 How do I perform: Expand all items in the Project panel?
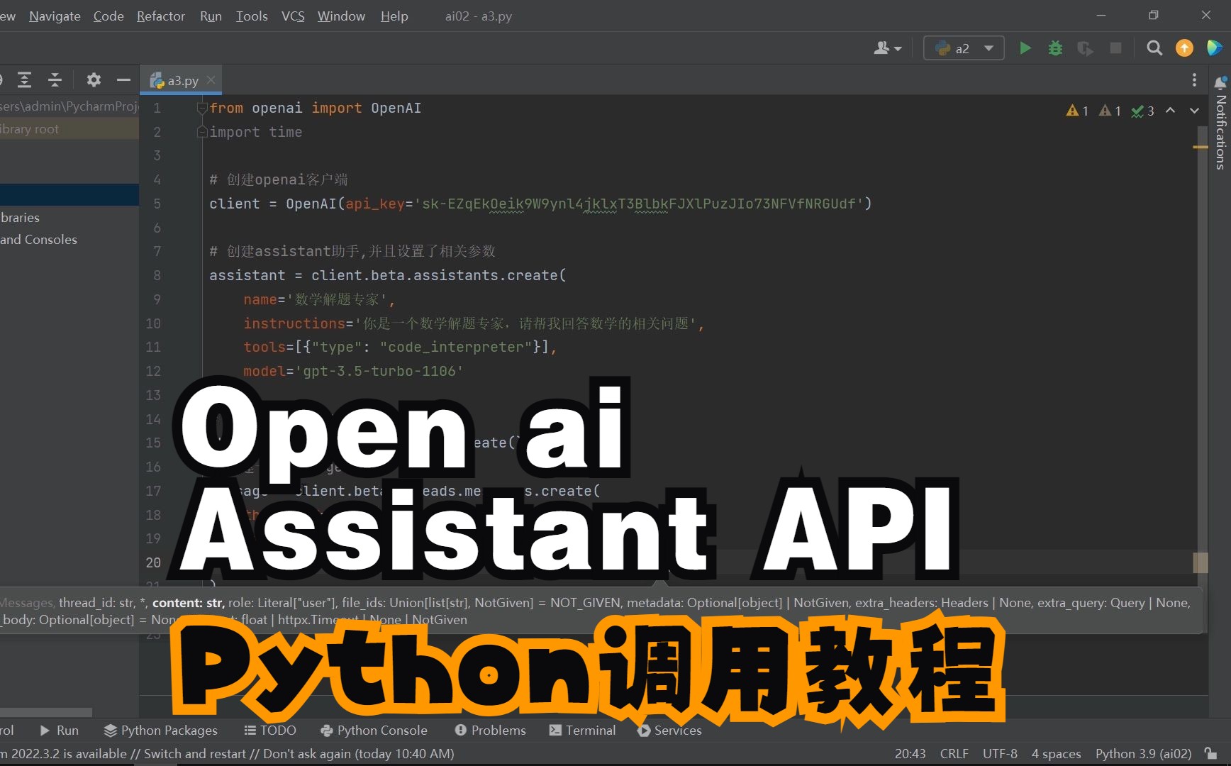[24, 80]
